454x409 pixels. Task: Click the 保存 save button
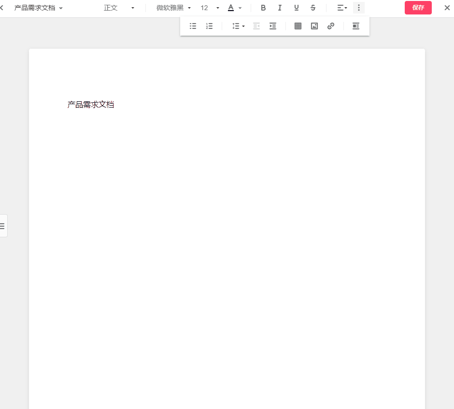coord(418,8)
